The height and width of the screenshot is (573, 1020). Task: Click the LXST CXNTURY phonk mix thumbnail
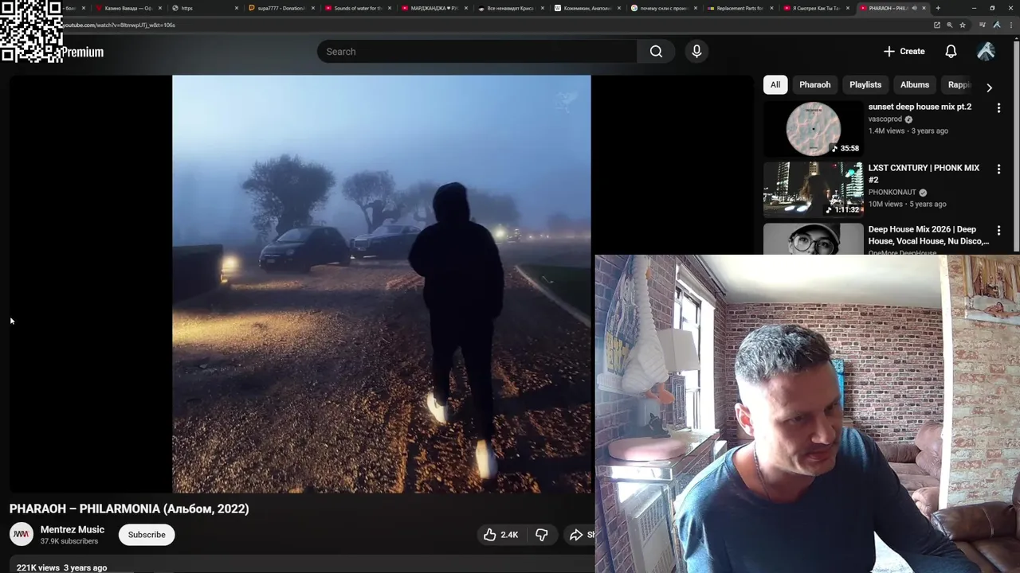pos(813,189)
